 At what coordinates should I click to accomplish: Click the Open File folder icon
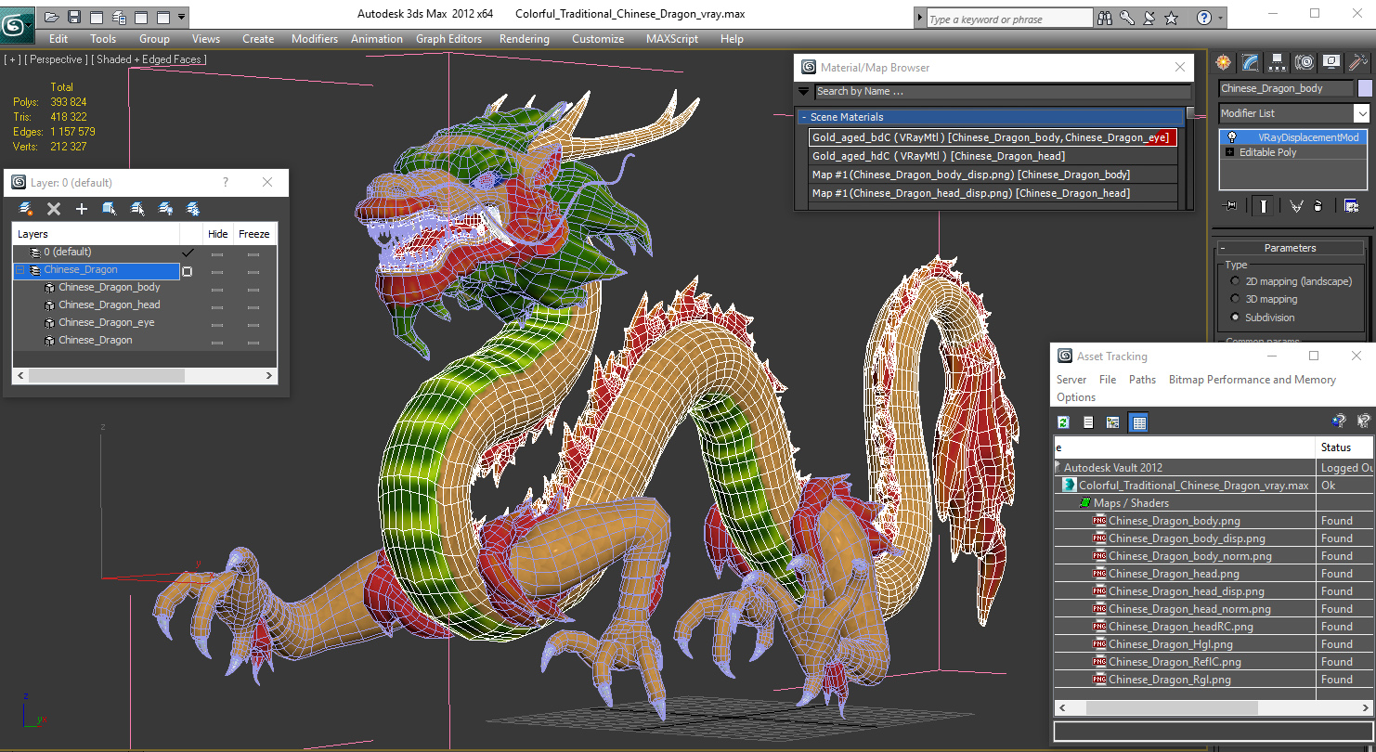tap(52, 17)
